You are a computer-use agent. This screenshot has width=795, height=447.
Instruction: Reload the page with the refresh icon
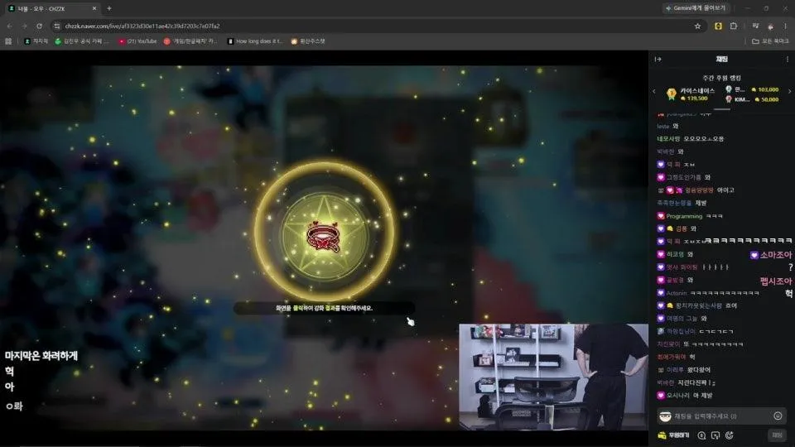(39, 26)
